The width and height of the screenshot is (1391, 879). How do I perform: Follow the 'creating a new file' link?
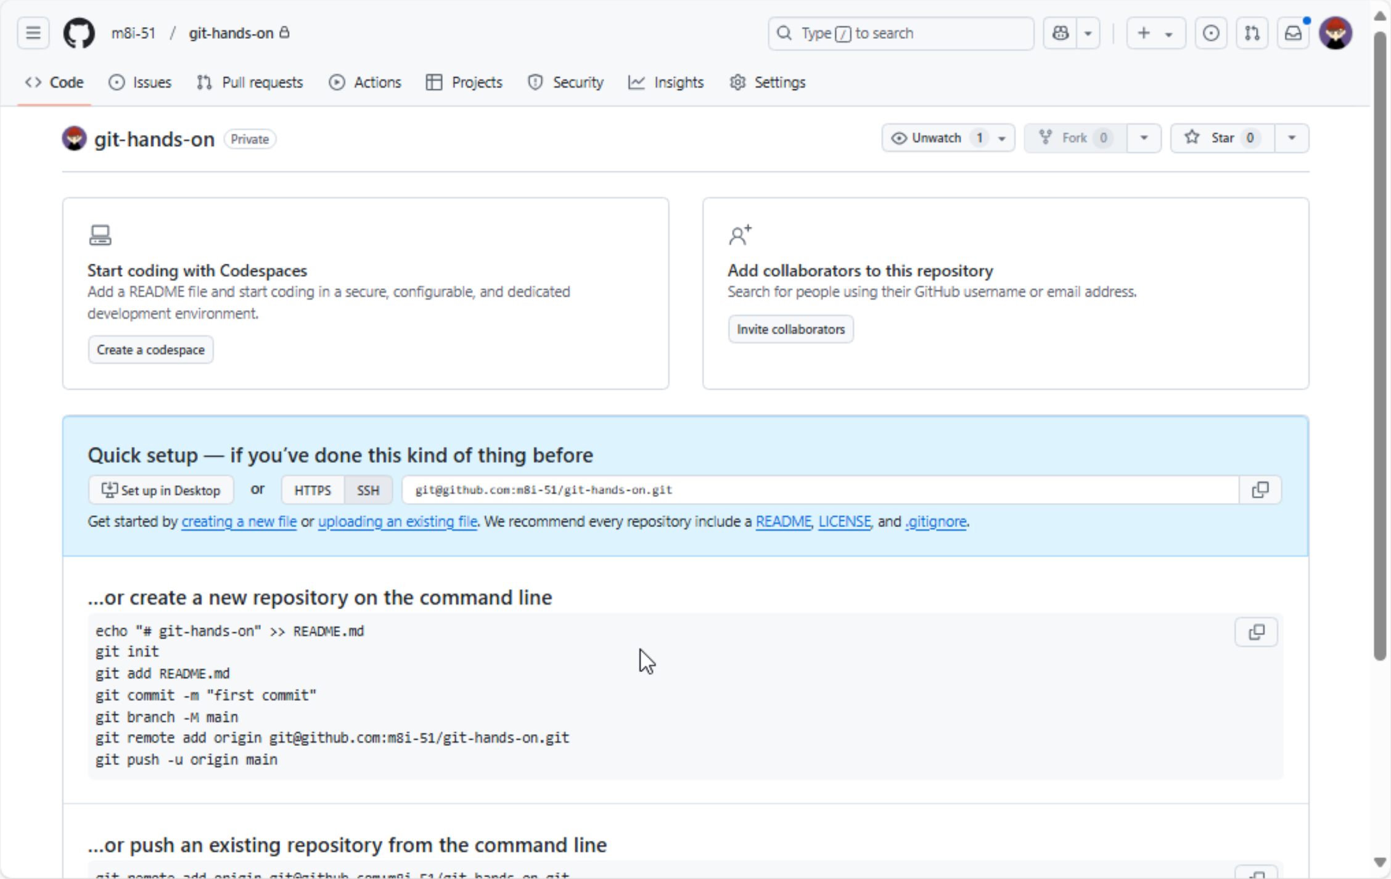pos(239,521)
